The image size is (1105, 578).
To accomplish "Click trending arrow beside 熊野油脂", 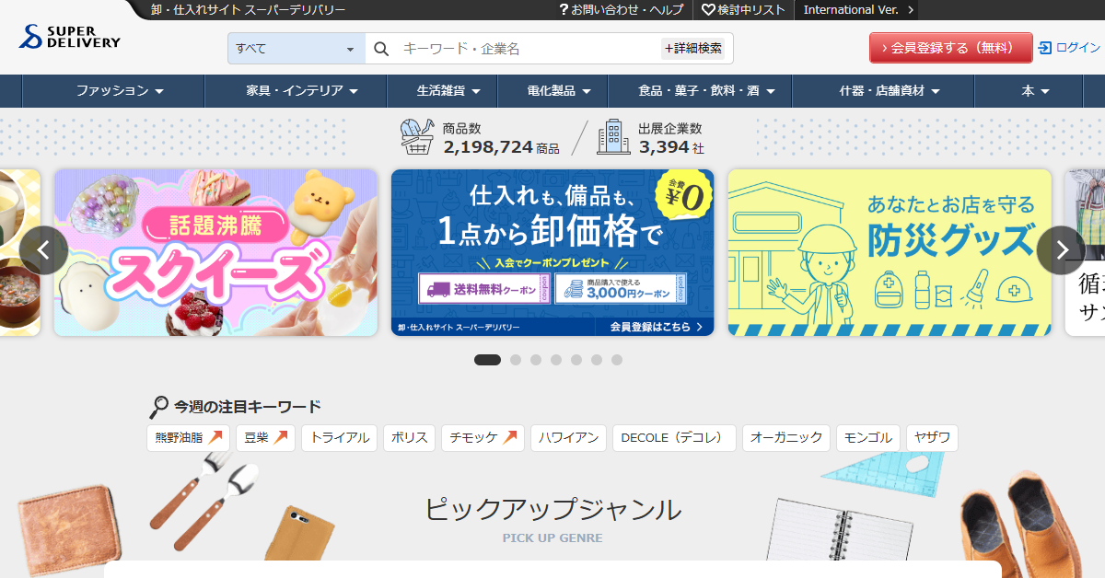I will pos(215,437).
